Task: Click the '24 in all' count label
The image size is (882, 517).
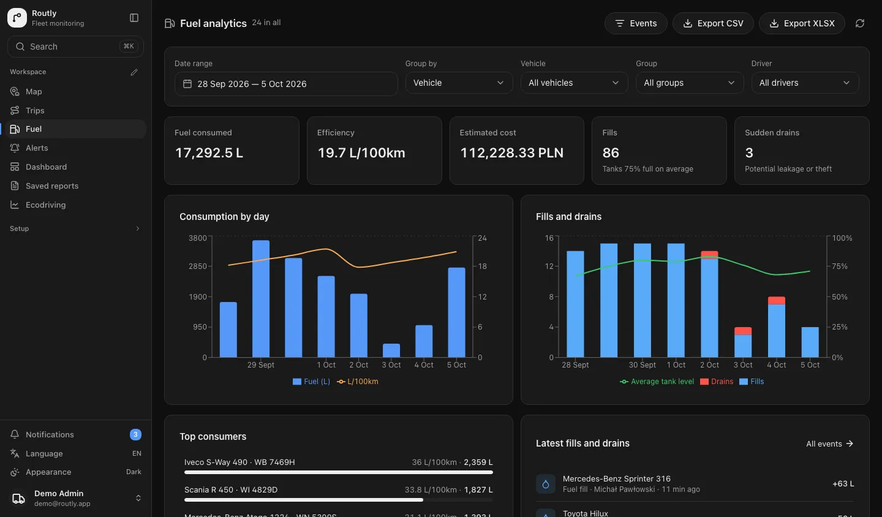Action: point(266,23)
